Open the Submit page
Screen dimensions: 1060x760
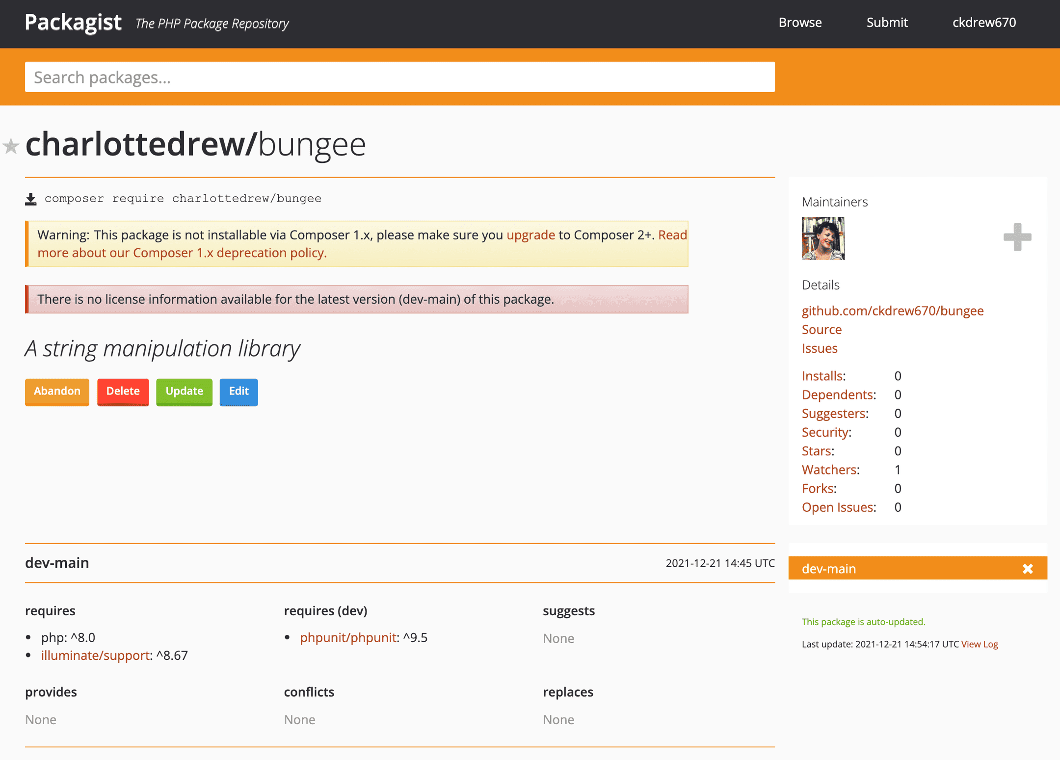point(887,23)
